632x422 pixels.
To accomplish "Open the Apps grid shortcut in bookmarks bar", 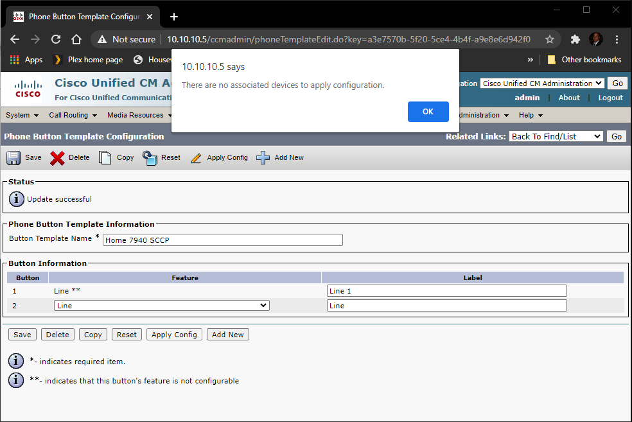I will coord(26,60).
